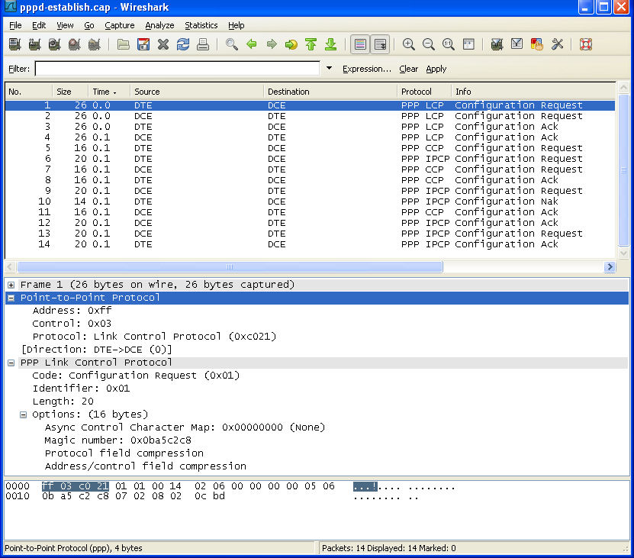Expand the Frame 1 tree node
The height and width of the screenshot is (558, 634).
click(11, 285)
